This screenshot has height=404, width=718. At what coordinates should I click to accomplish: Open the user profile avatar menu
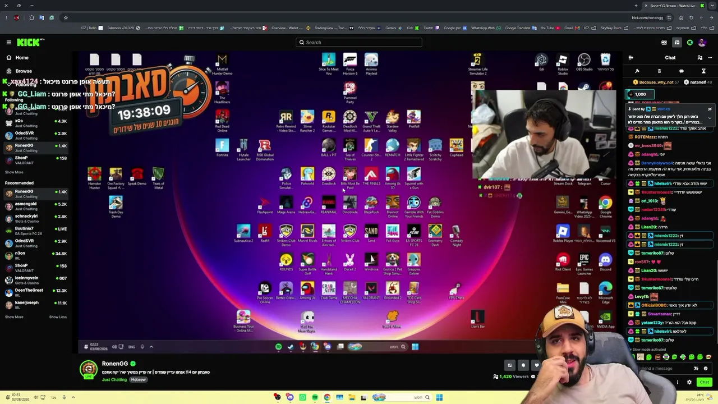click(x=702, y=43)
